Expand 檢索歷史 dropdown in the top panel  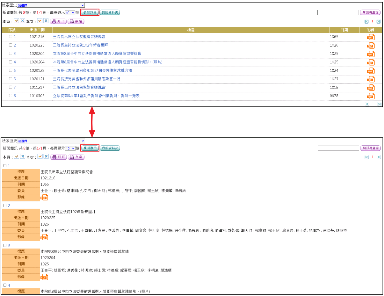coord(51,5)
